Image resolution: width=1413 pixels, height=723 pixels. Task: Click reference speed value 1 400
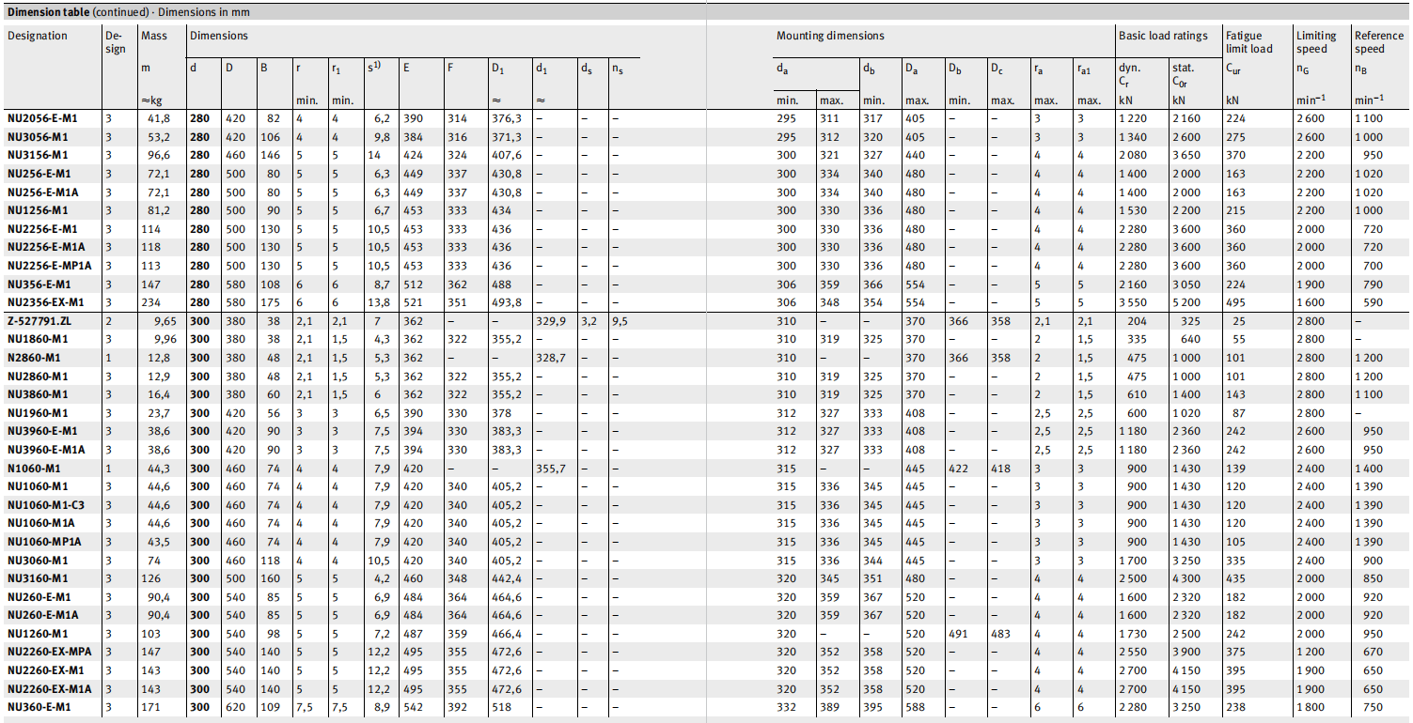click(1369, 468)
